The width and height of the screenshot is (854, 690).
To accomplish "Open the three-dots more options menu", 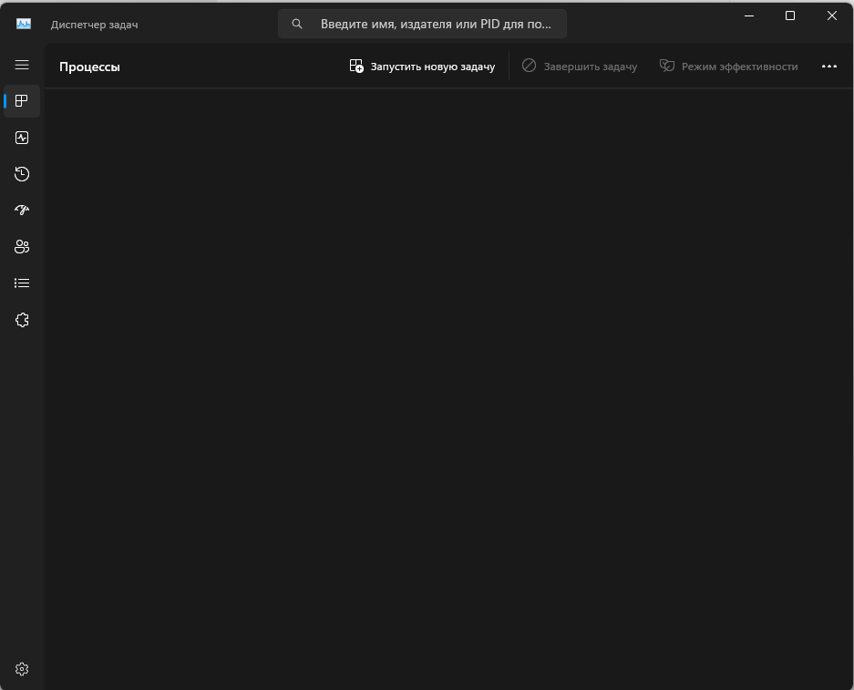I will click(829, 67).
